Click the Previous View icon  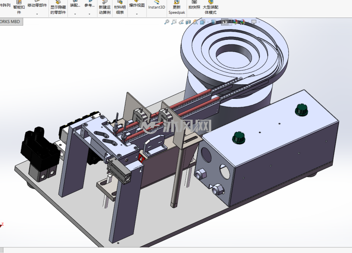(x=181, y=22)
